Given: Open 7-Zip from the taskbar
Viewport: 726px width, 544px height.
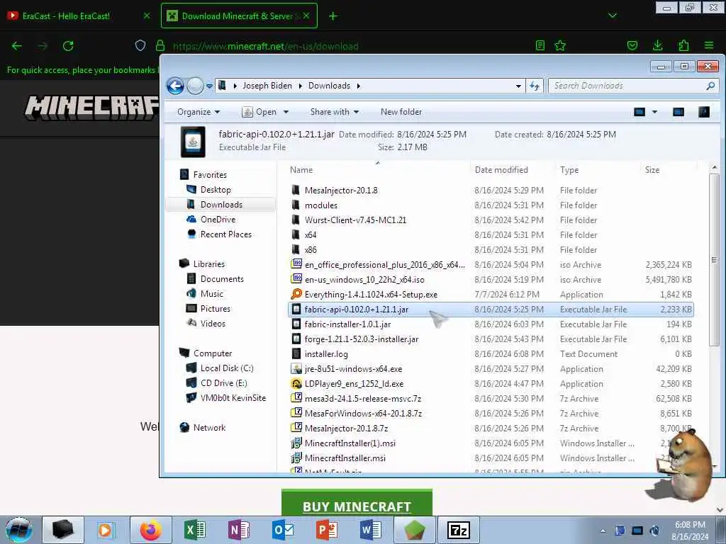Looking at the screenshot, I should [x=459, y=530].
